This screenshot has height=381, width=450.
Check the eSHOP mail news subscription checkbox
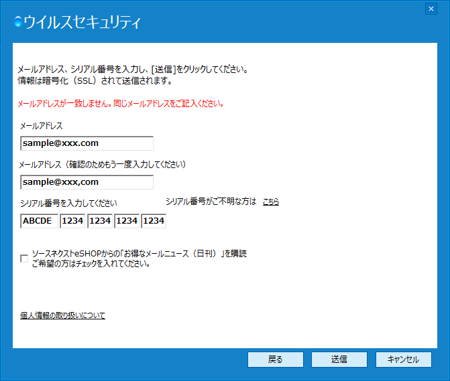click(x=24, y=258)
